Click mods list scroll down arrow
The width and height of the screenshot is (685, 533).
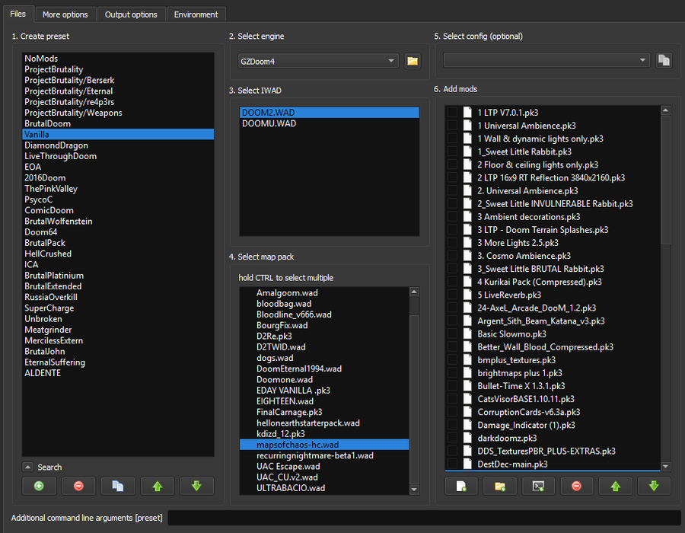pyautogui.click(x=665, y=466)
